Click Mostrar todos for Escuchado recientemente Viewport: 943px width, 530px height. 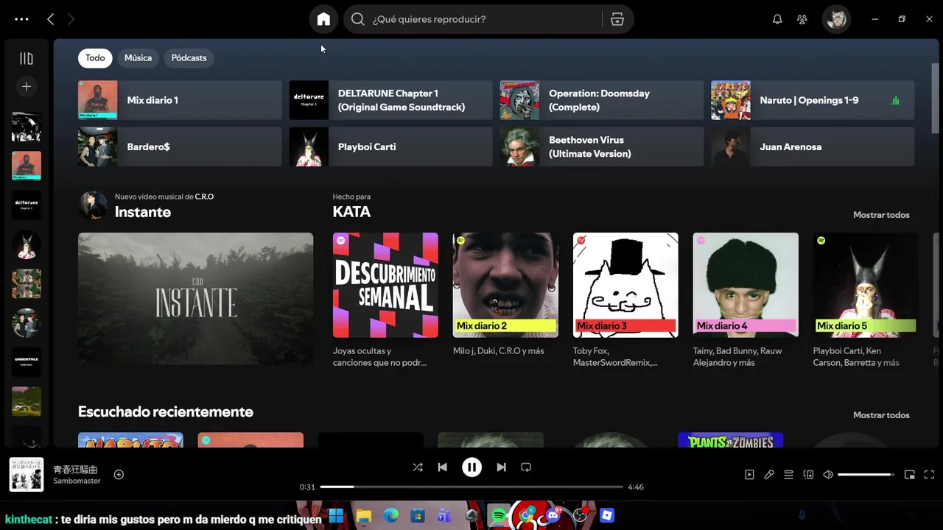881,415
